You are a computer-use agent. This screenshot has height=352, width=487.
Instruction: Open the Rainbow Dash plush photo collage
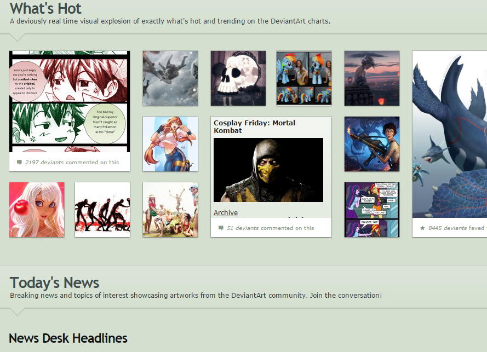pos(304,78)
